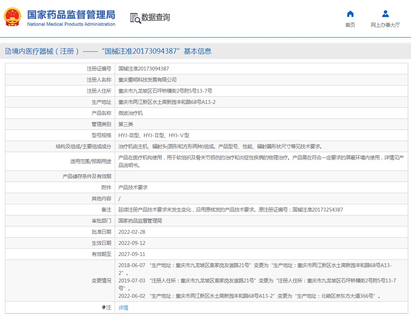This screenshot has height=315, width=411.
Task: Select attachment value 产品技术要求
Action: click(133, 187)
